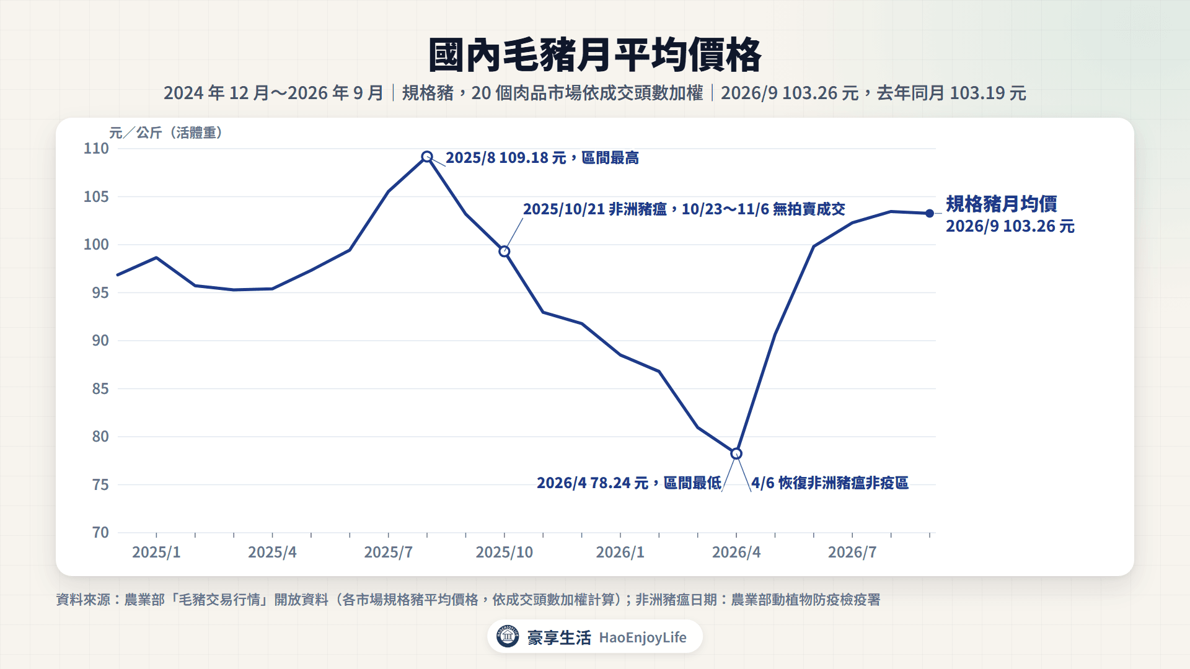
Task: Click the chart title 國內毛豬月平均價格
Action: click(x=595, y=56)
